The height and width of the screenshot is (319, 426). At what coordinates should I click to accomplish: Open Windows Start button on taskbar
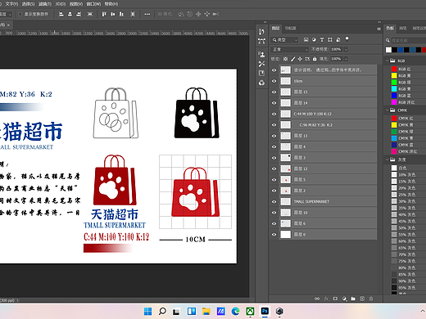[x=147, y=311]
